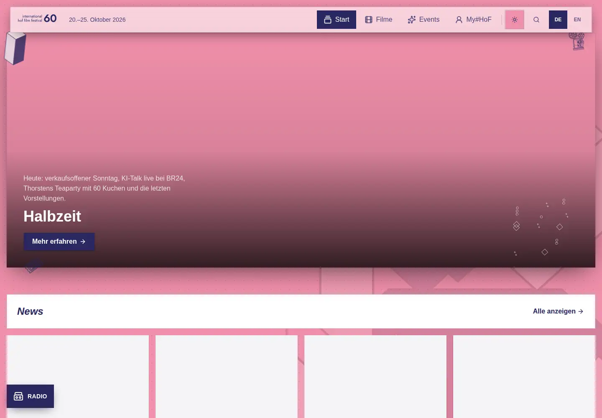Open the search magnifier icon
Viewport: 602px width, 418px height.
(x=536, y=20)
